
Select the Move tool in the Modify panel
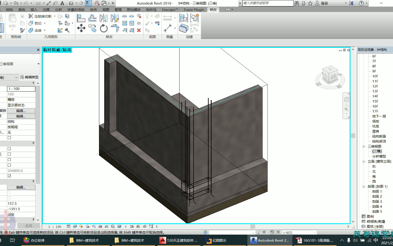pyautogui.click(x=81, y=28)
